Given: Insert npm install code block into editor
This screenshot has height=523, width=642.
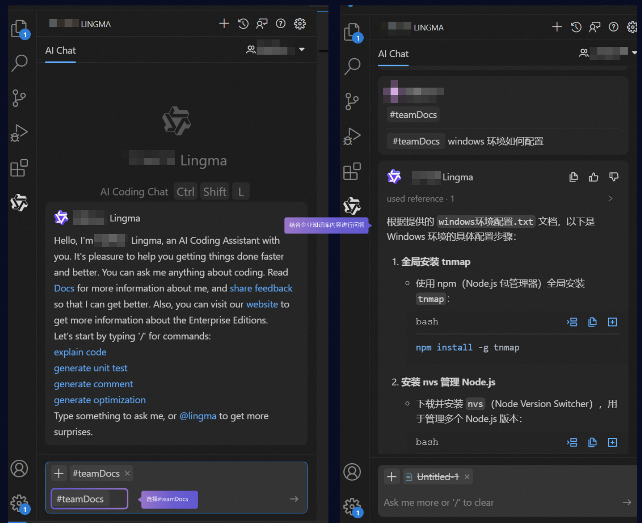Looking at the screenshot, I should coord(572,322).
